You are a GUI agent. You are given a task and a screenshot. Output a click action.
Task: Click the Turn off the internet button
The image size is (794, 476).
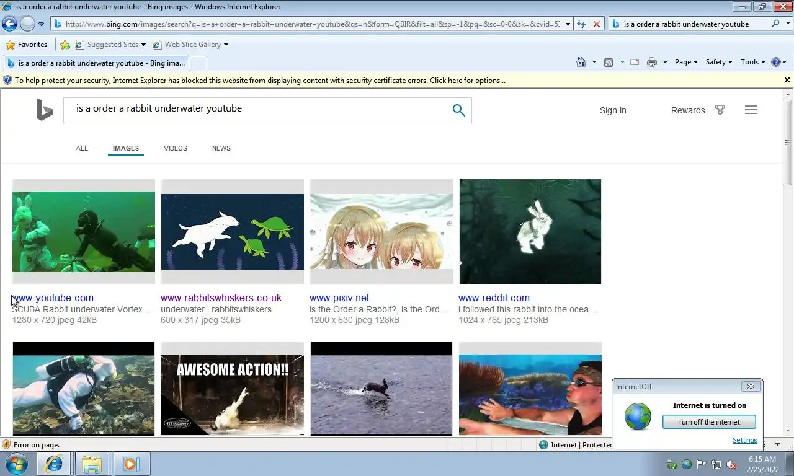click(709, 422)
